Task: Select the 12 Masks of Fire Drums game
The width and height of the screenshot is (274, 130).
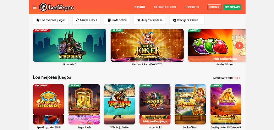Action: tap(48, 100)
